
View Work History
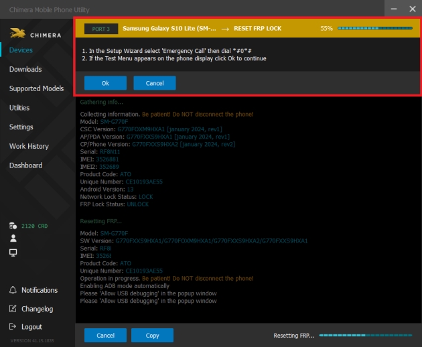29,146
